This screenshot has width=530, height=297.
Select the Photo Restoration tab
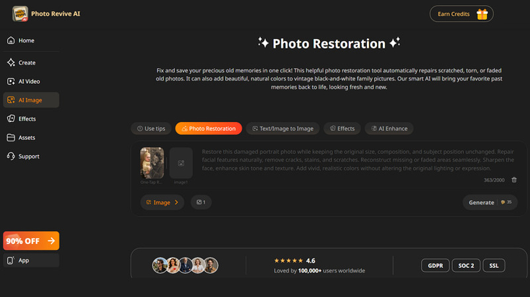[x=209, y=129]
